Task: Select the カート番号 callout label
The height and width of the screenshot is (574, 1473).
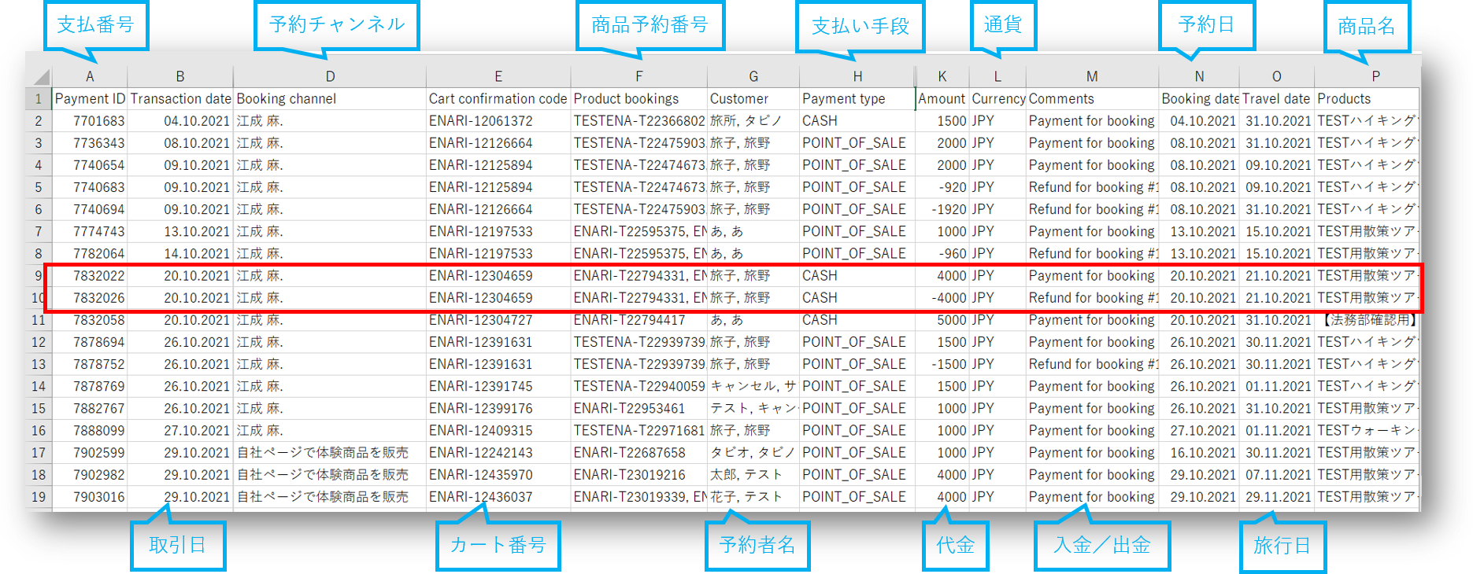Action: [x=498, y=545]
